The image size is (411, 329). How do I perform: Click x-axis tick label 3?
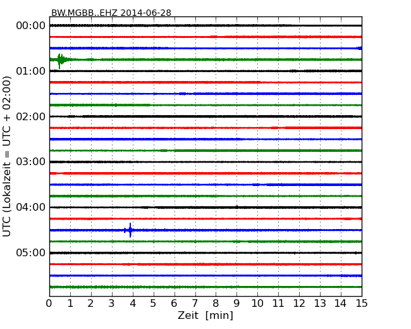[112, 304]
